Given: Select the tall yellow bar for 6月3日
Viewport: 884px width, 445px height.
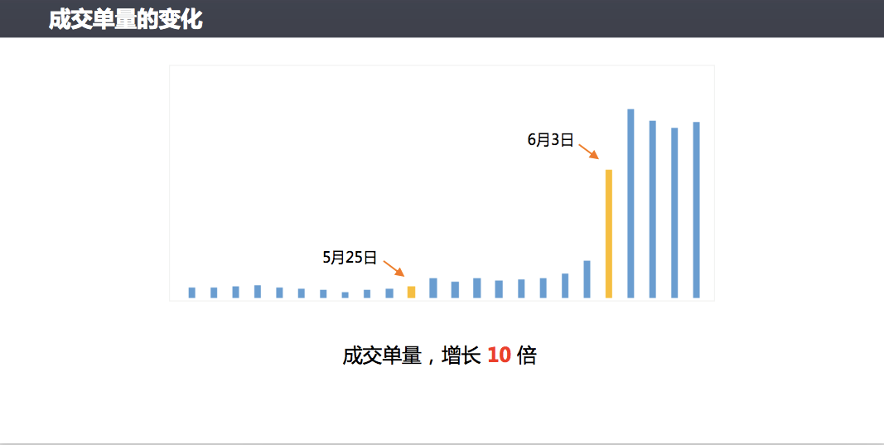Looking at the screenshot, I should coord(608,234).
